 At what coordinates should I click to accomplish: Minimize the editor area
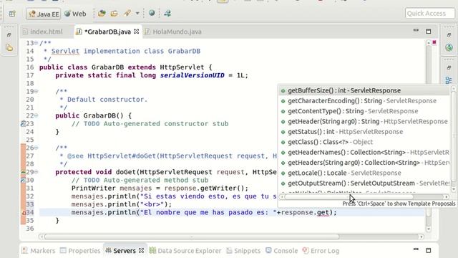pos(416,30)
